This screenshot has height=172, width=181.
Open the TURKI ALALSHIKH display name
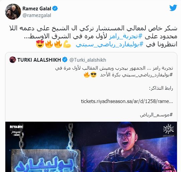(x=39, y=60)
